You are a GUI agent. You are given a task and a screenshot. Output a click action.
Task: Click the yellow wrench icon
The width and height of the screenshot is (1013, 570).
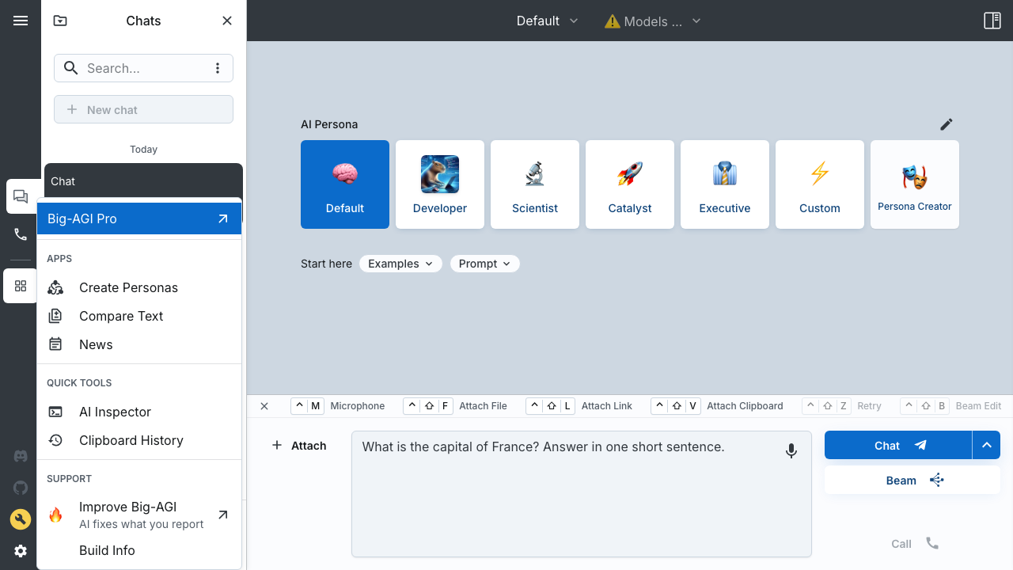click(x=21, y=519)
